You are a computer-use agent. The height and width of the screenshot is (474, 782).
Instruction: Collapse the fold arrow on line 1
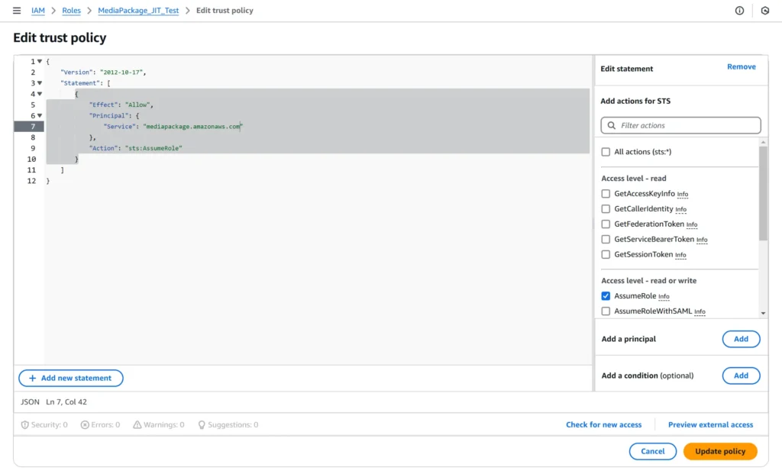pyautogui.click(x=40, y=61)
